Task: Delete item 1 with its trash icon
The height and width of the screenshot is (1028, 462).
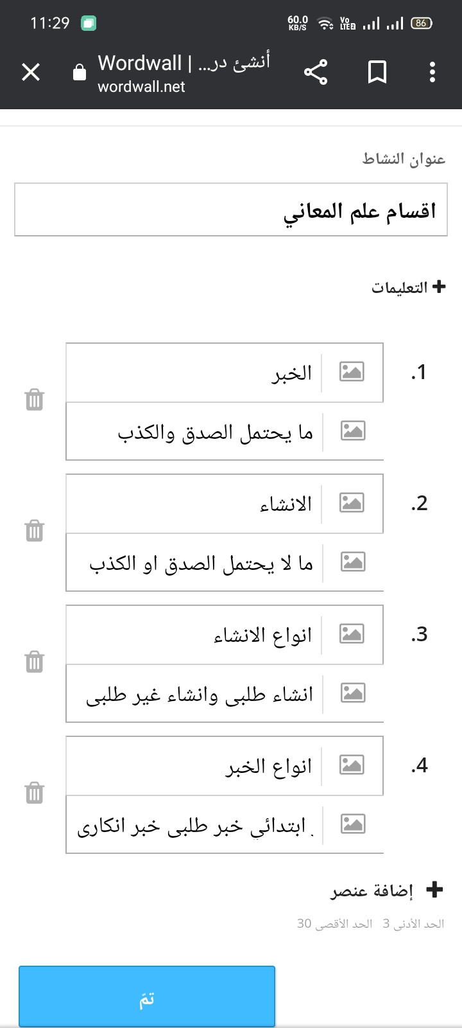Action: pyautogui.click(x=34, y=400)
